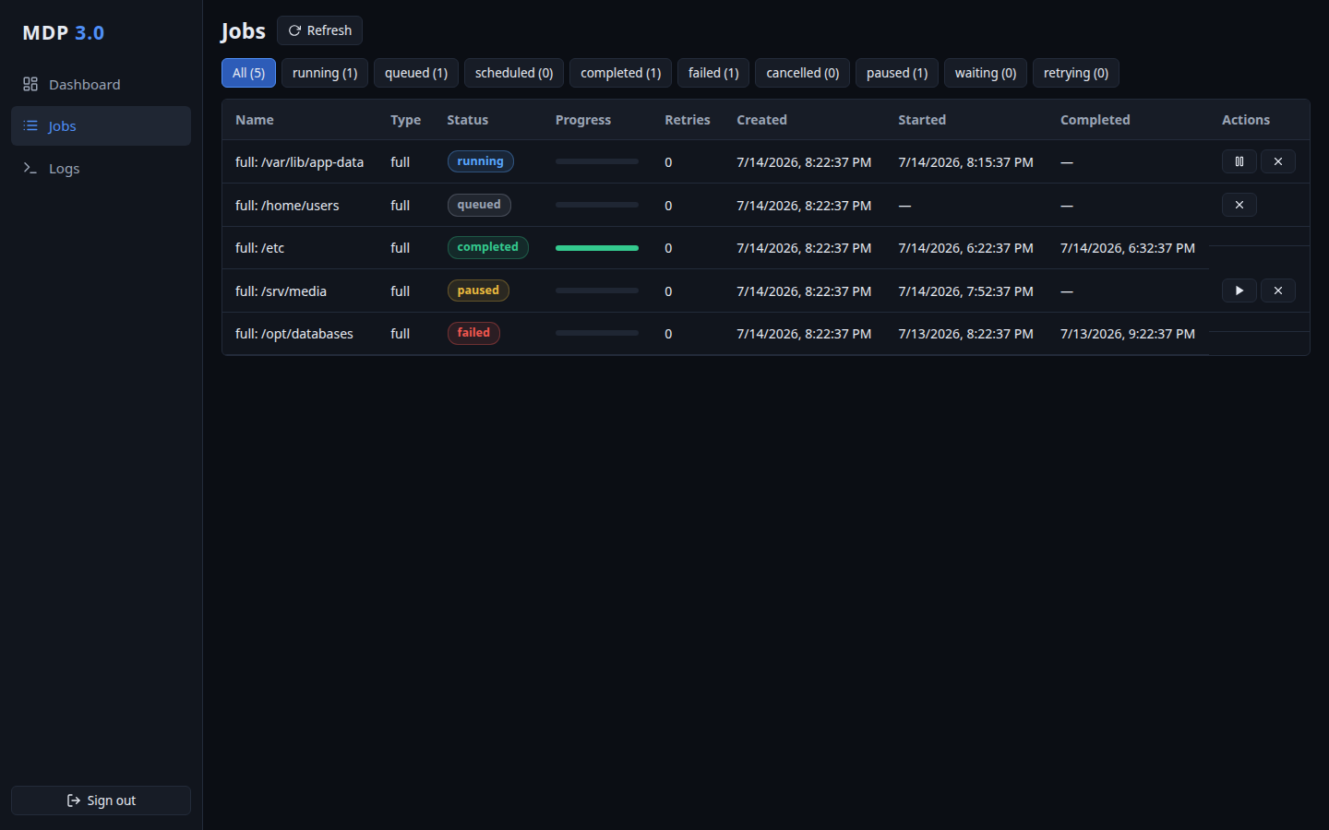
Task: Open the Logs page
Action: pos(101,168)
